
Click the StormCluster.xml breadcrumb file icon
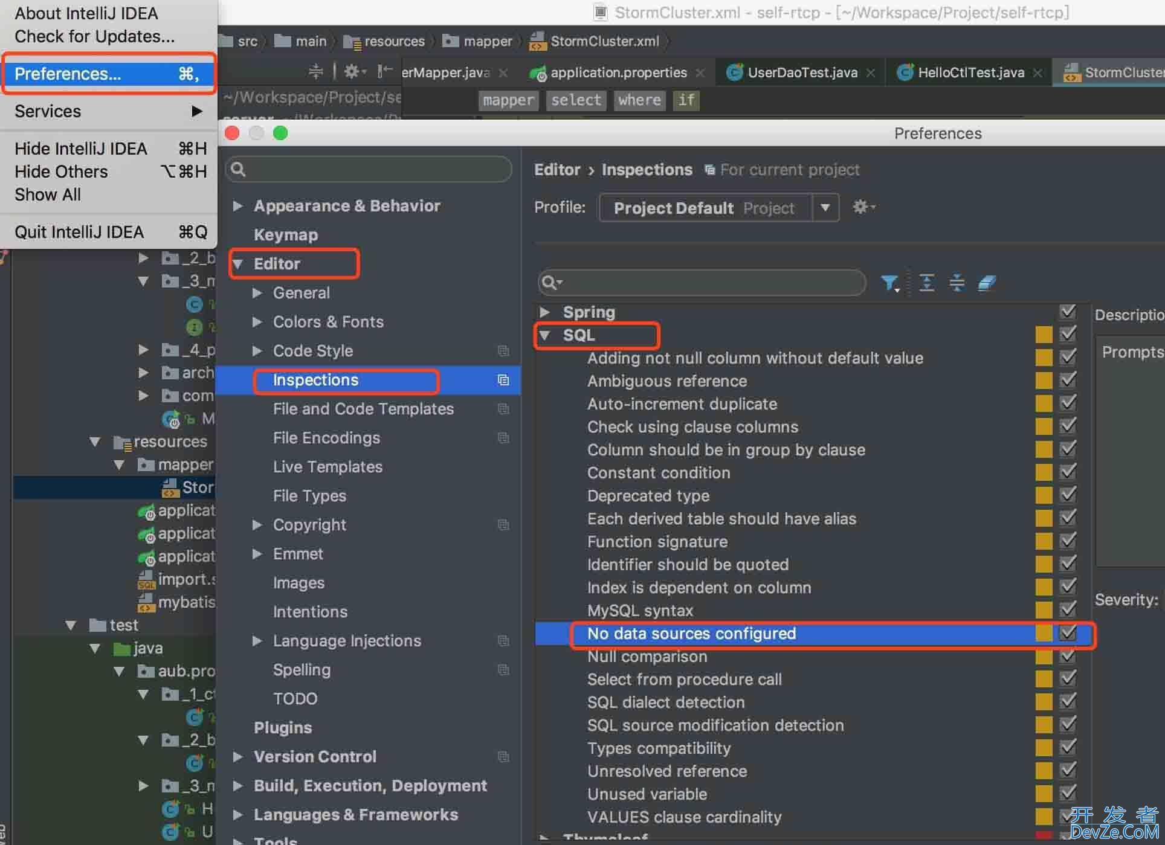coord(538,41)
